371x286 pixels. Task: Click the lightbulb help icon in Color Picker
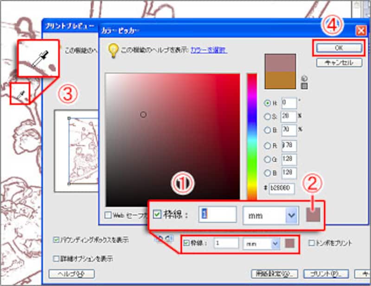click(113, 51)
